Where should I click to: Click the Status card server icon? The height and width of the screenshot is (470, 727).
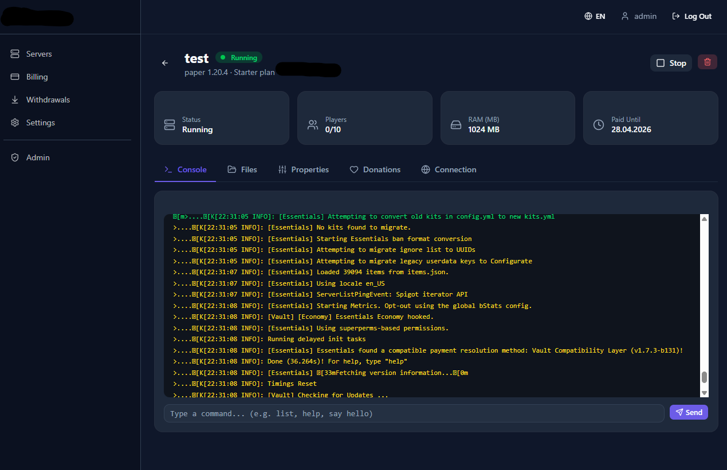click(170, 125)
